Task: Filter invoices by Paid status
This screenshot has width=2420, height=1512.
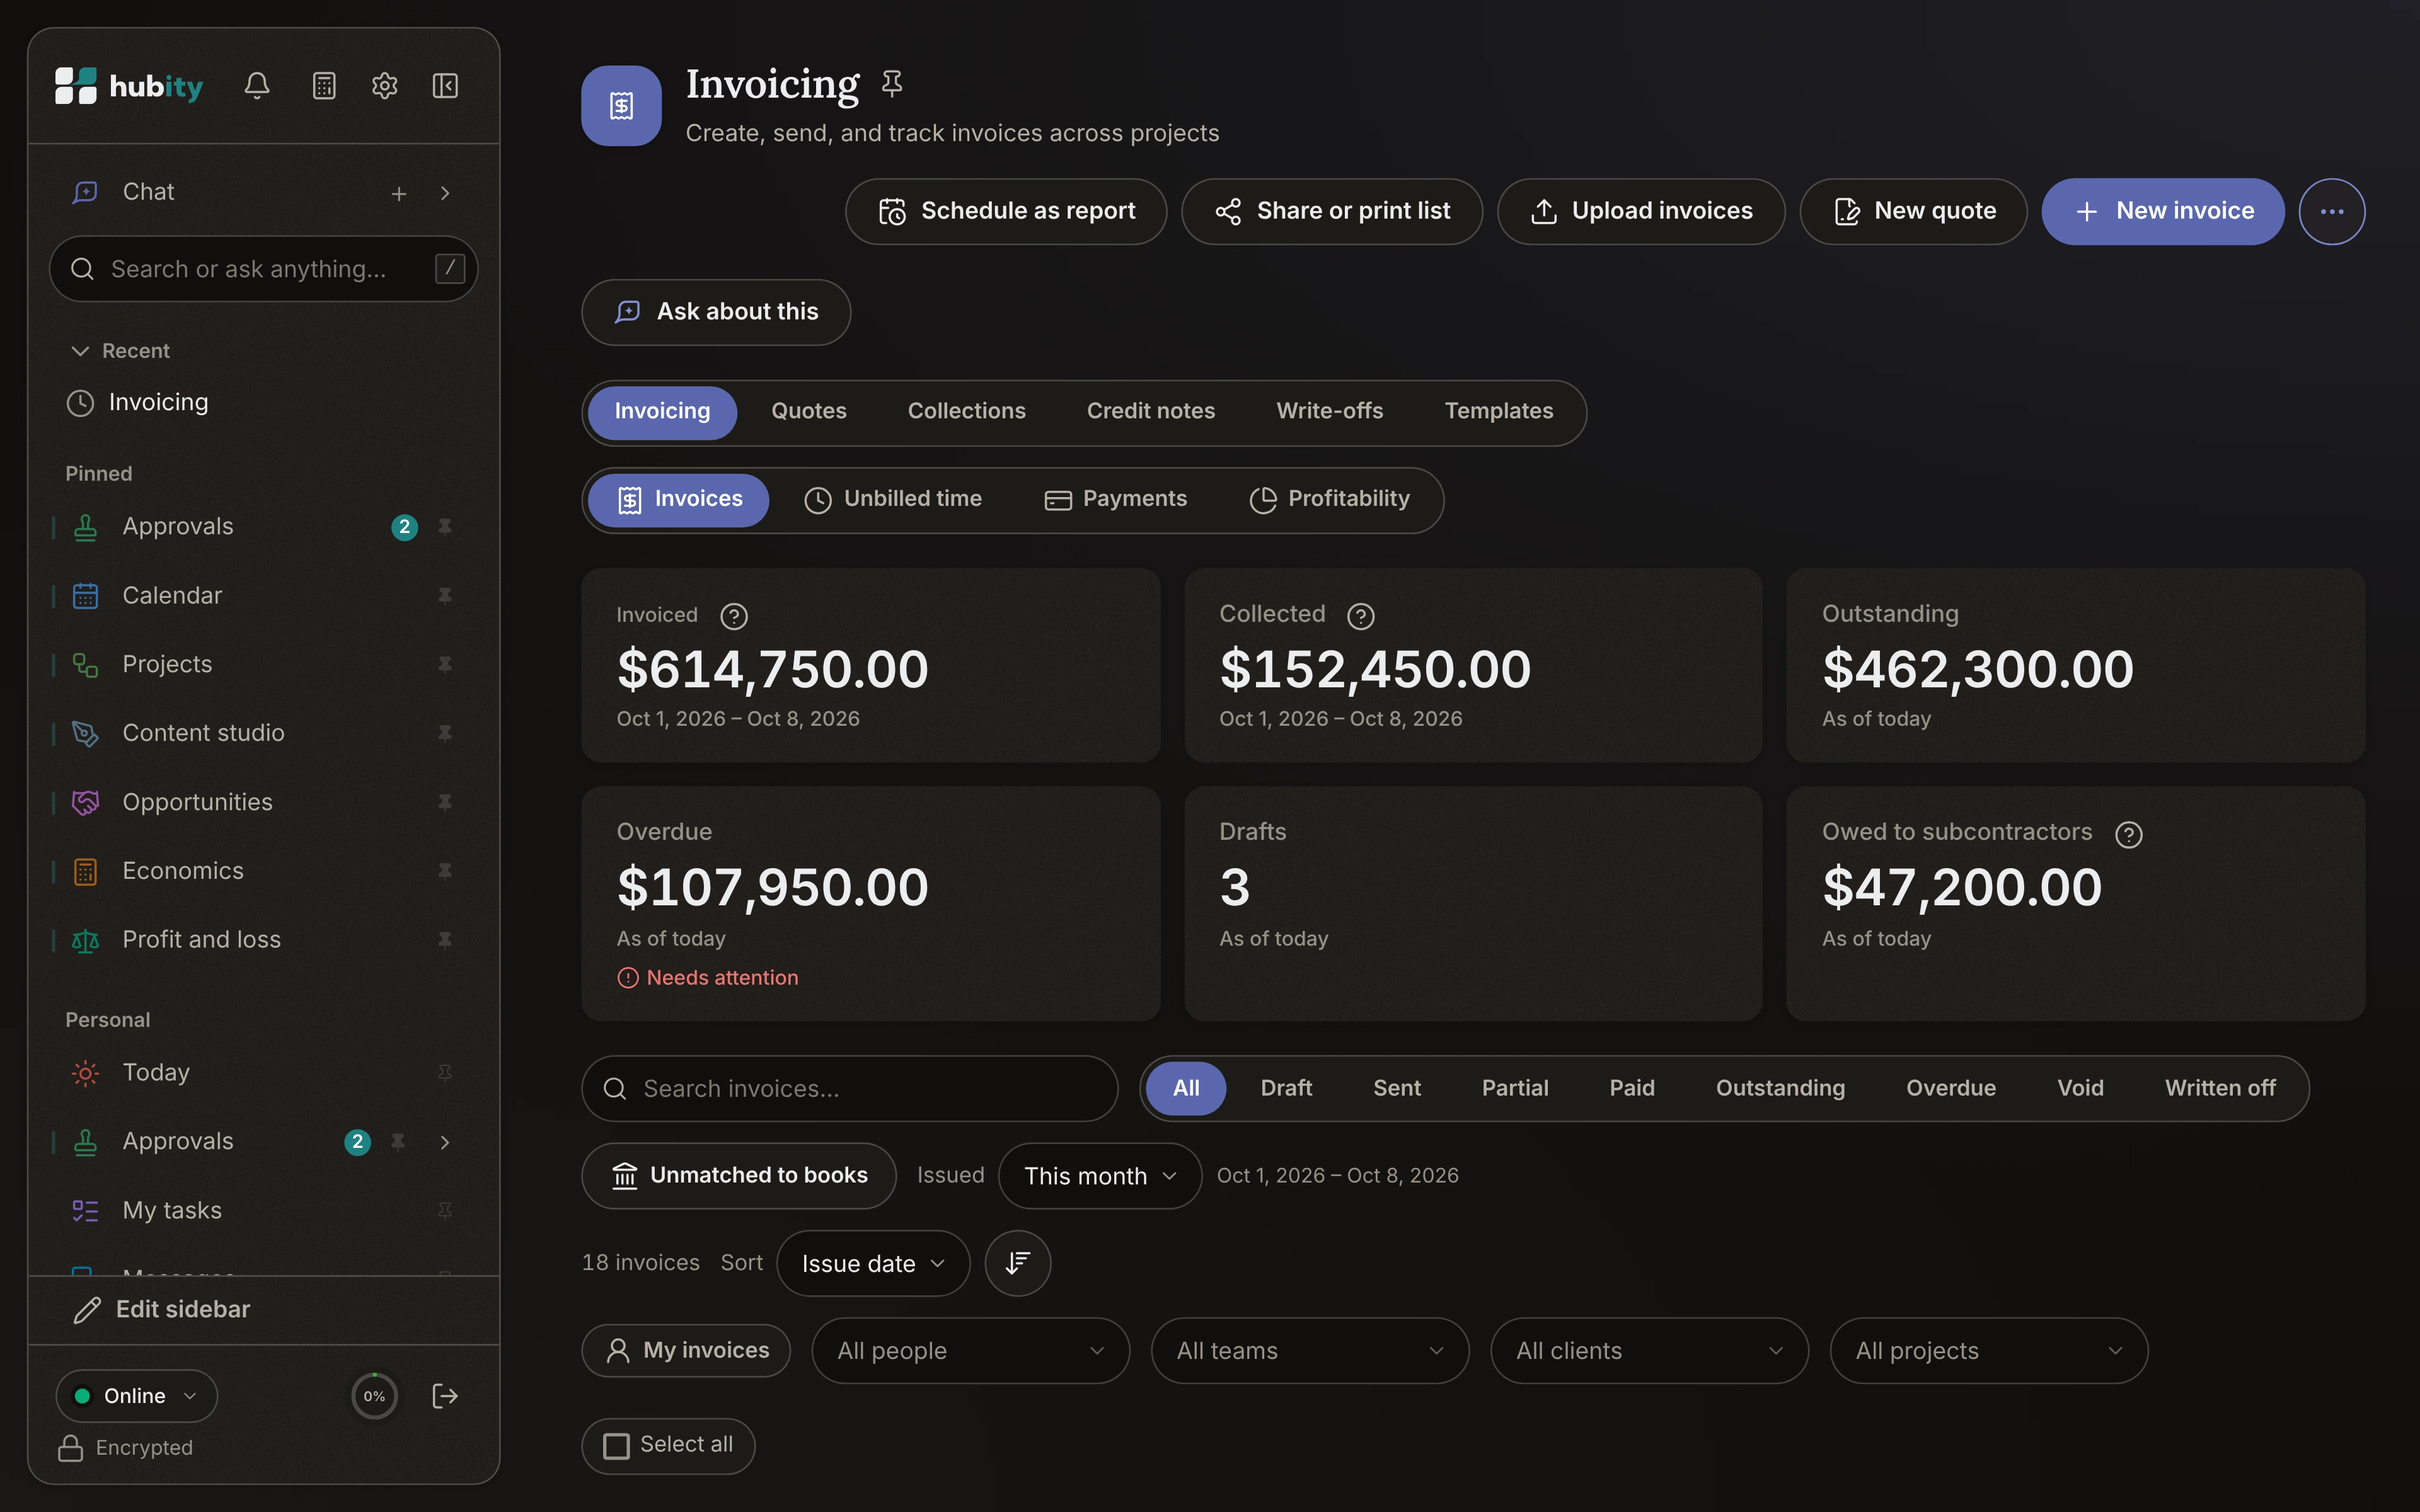Action: click(1631, 1088)
